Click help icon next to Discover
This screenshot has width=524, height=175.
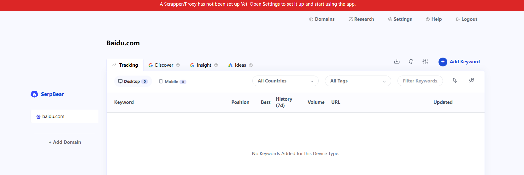(178, 65)
